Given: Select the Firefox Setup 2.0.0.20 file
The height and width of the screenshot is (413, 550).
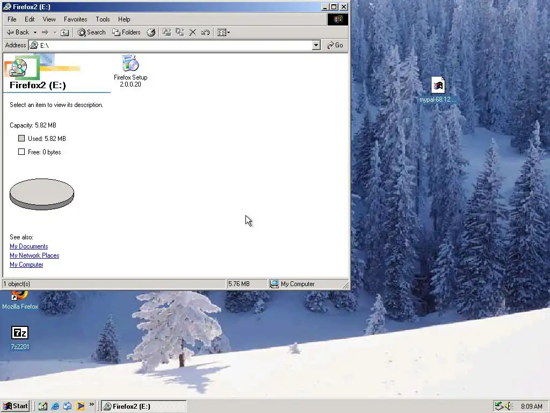Looking at the screenshot, I should click(x=131, y=71).
